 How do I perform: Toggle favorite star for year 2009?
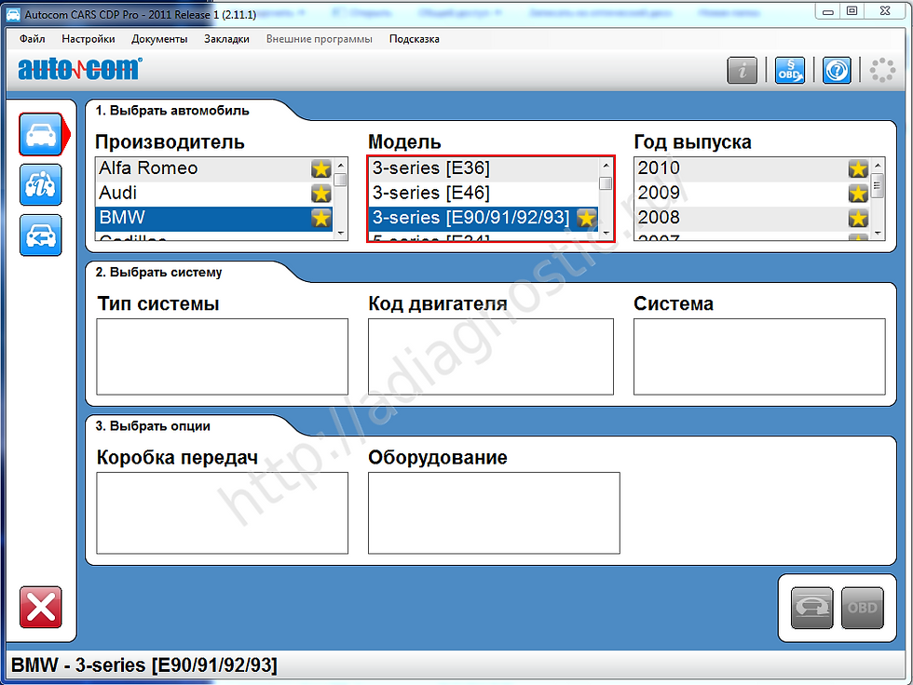(858, 194)
